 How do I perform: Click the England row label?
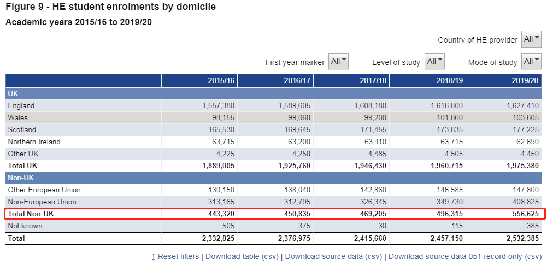[21, 105]
